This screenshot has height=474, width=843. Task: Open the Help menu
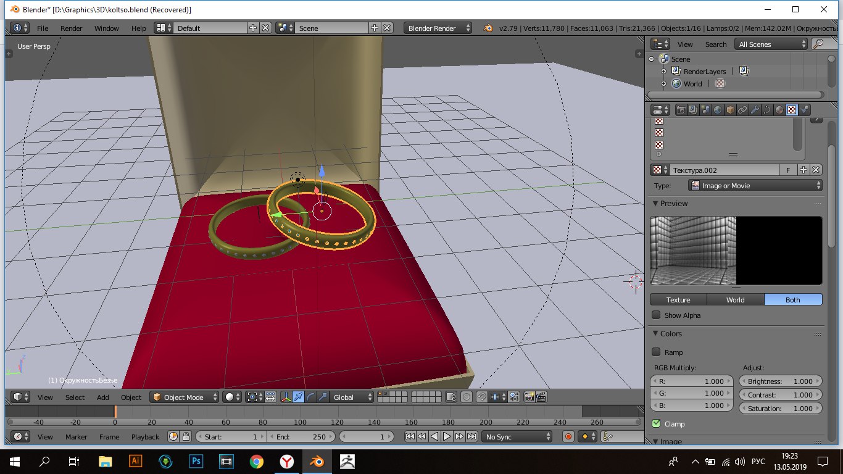(139, 28)
